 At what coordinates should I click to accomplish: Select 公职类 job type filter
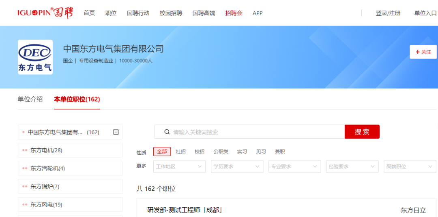221,152
